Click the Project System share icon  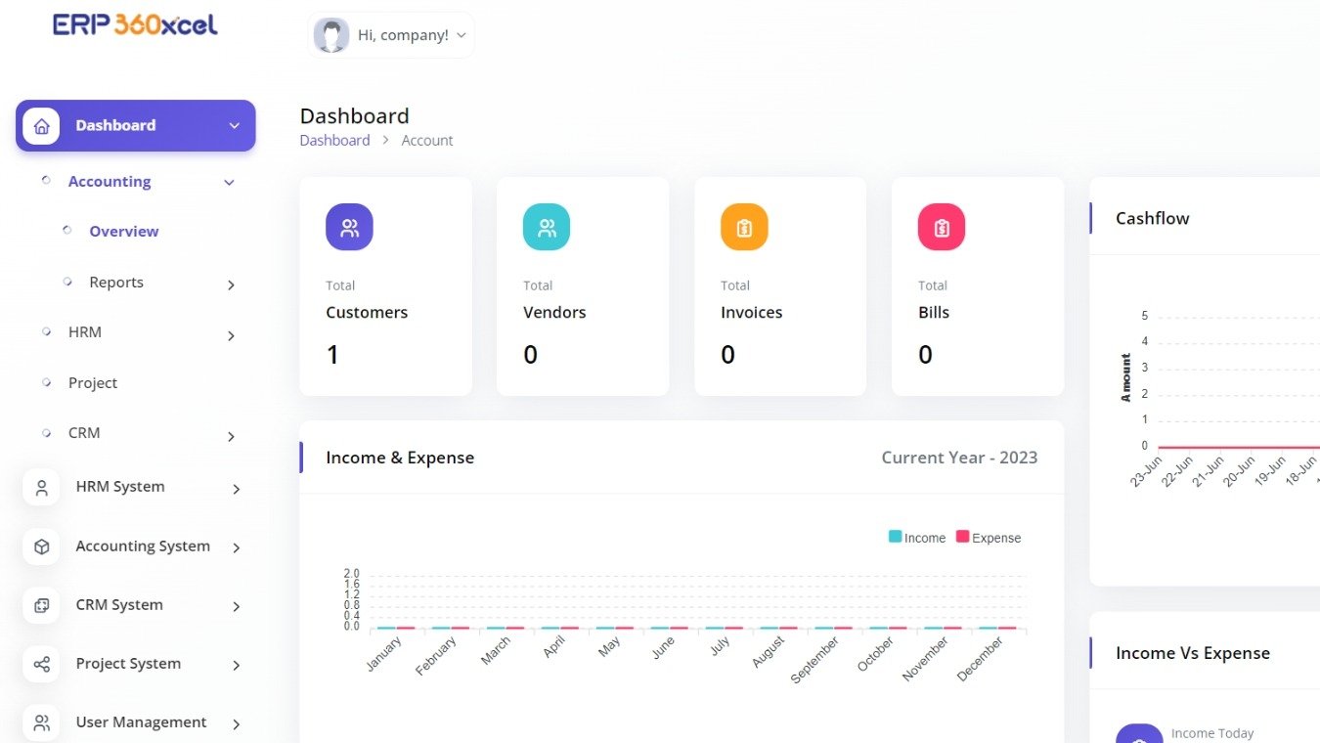point(40,664)
